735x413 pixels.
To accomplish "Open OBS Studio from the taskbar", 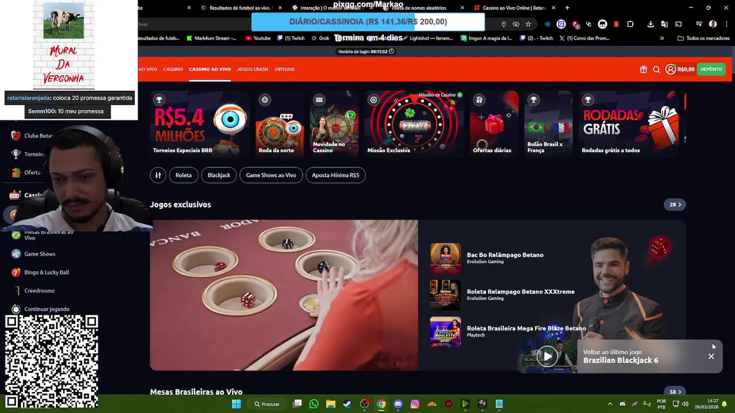I will pos(364,404).
